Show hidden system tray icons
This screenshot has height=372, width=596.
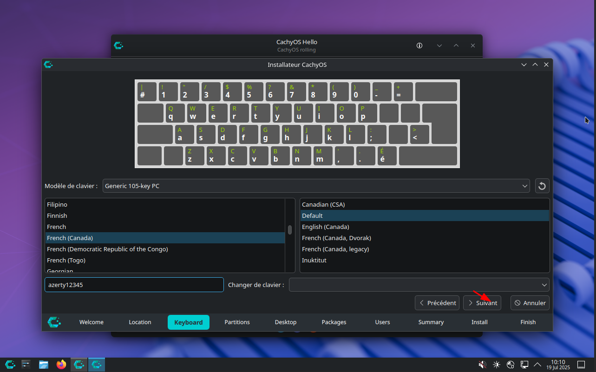[x=537, y=365]
